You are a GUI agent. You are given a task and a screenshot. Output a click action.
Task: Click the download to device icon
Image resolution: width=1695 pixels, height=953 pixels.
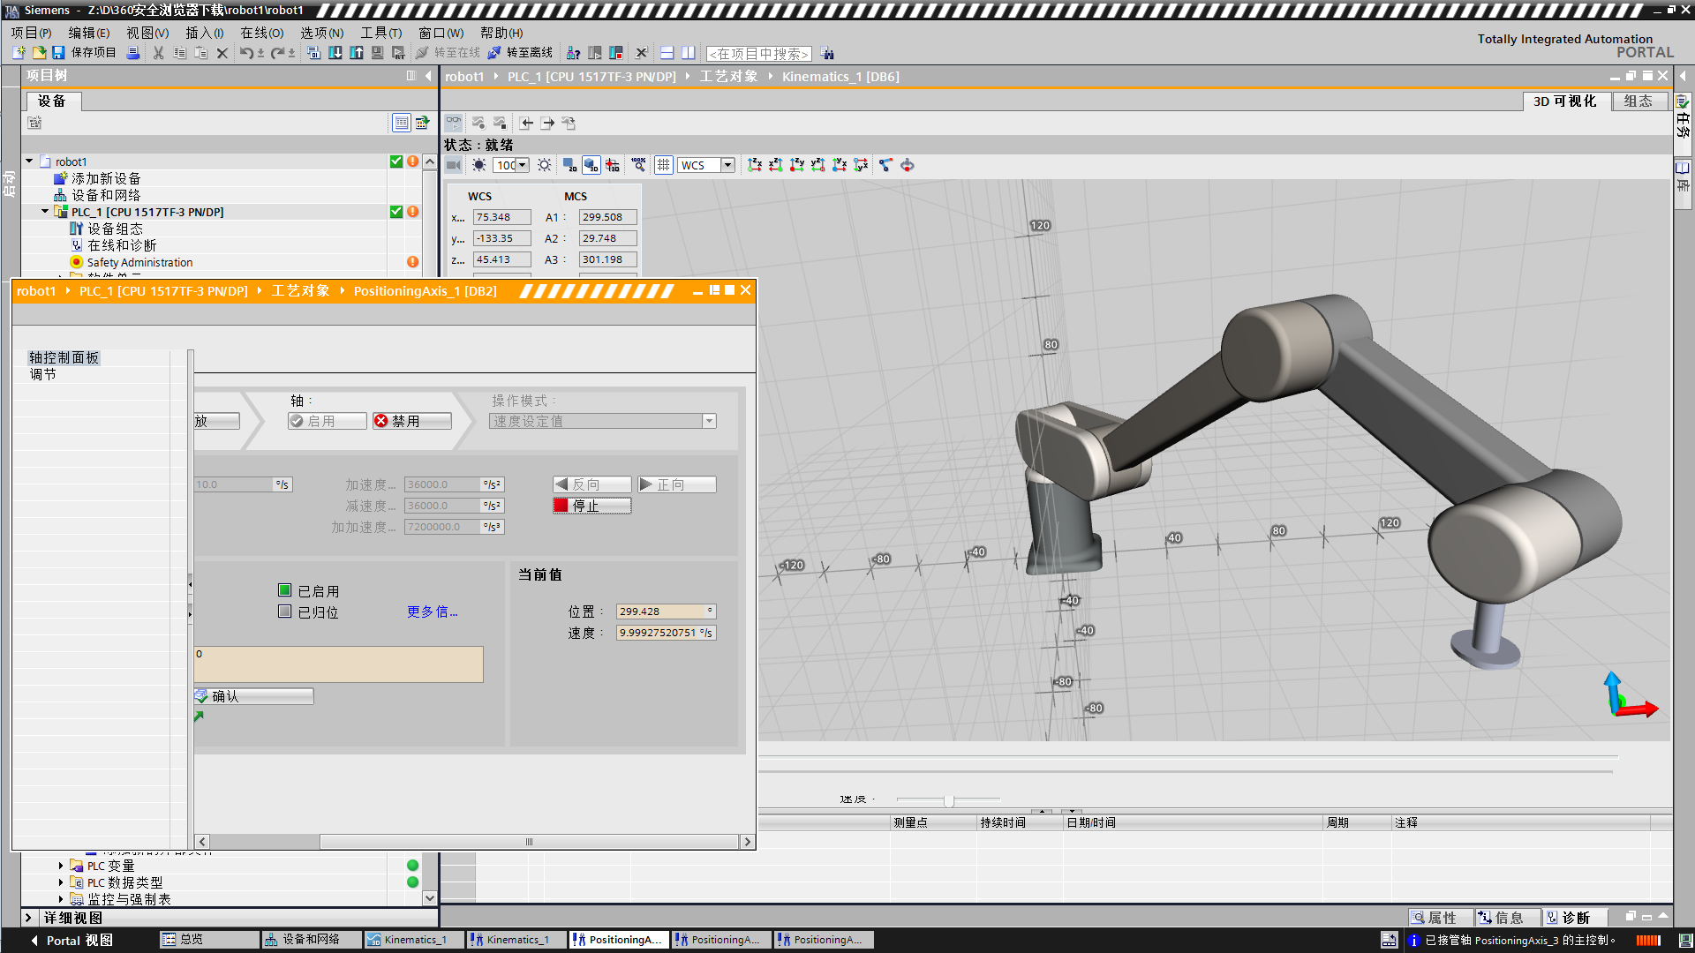coord(335,53)
